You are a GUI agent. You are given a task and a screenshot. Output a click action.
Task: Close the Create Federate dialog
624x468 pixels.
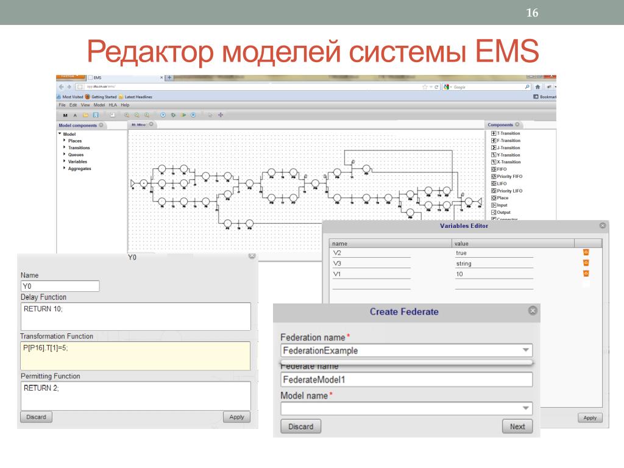click(x=533, y=311)
